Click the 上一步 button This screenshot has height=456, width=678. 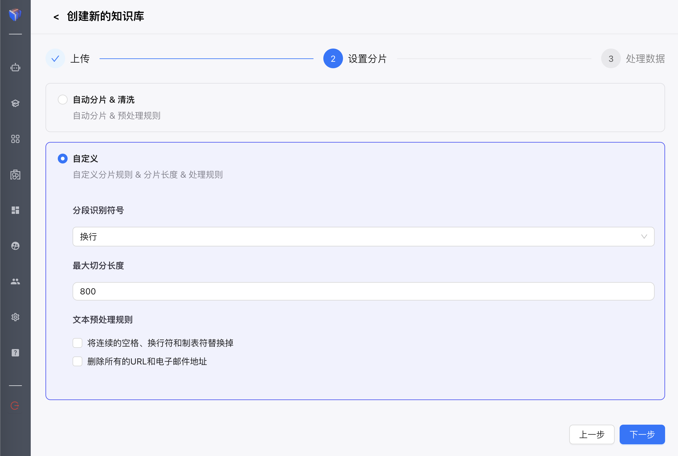(x=592, y=434)
